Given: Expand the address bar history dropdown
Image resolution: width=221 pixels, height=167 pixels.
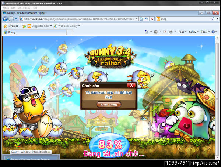Looking at the screenshot, I should tap(137, 19).
